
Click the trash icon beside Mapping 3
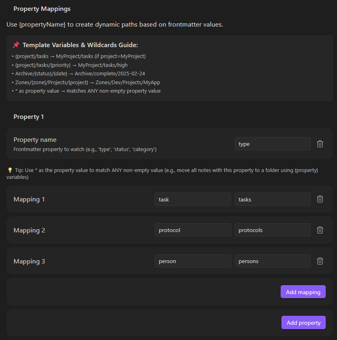click(x=320, y=261)
